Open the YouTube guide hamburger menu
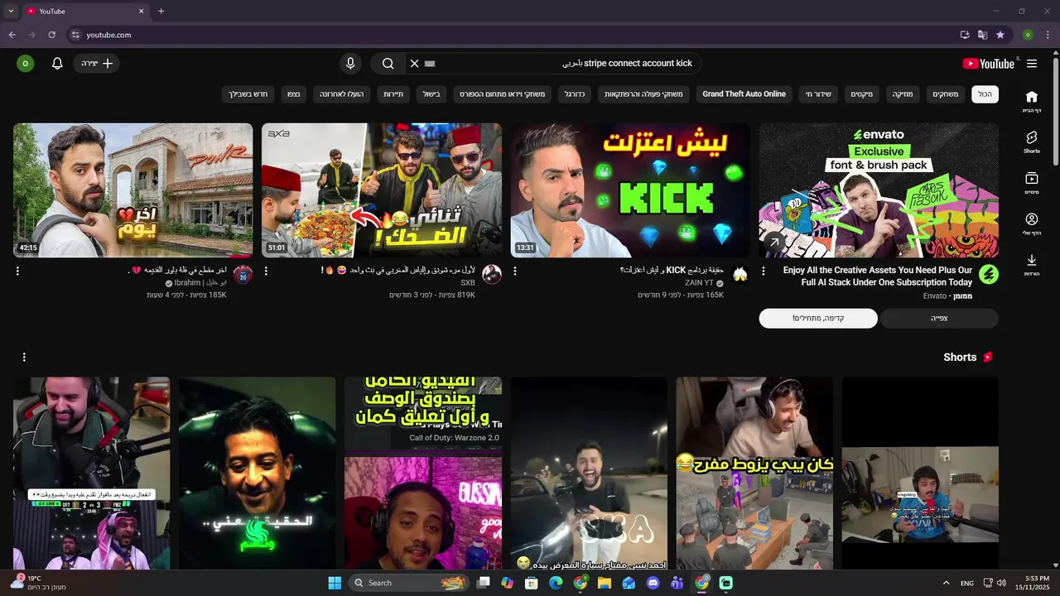Viewport: 1060px width, 596px height. [x=1032, y=64]
